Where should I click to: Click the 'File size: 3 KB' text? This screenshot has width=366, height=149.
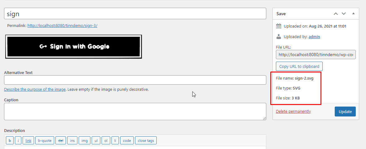tap(288, 98)
